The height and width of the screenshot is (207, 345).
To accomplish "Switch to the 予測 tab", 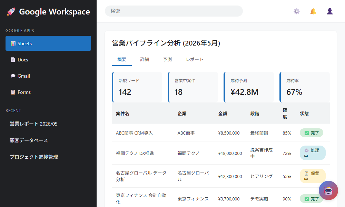I will tap(167, 59).
